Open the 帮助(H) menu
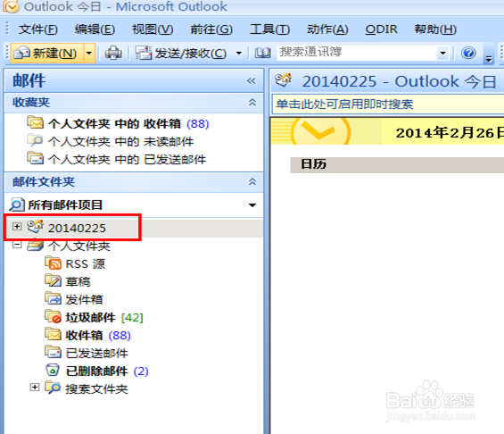 (435, 29)
